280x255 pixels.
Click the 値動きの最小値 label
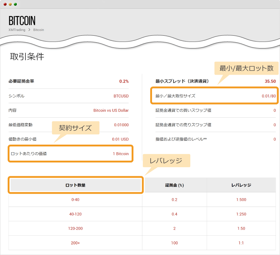(x=23, y=139)
